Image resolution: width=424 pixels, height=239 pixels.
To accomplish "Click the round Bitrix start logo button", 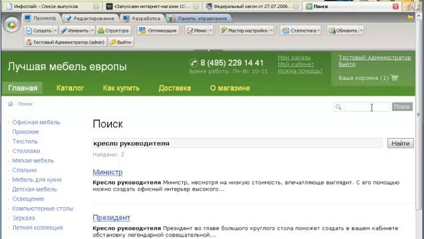I will (x=12, y=25).
